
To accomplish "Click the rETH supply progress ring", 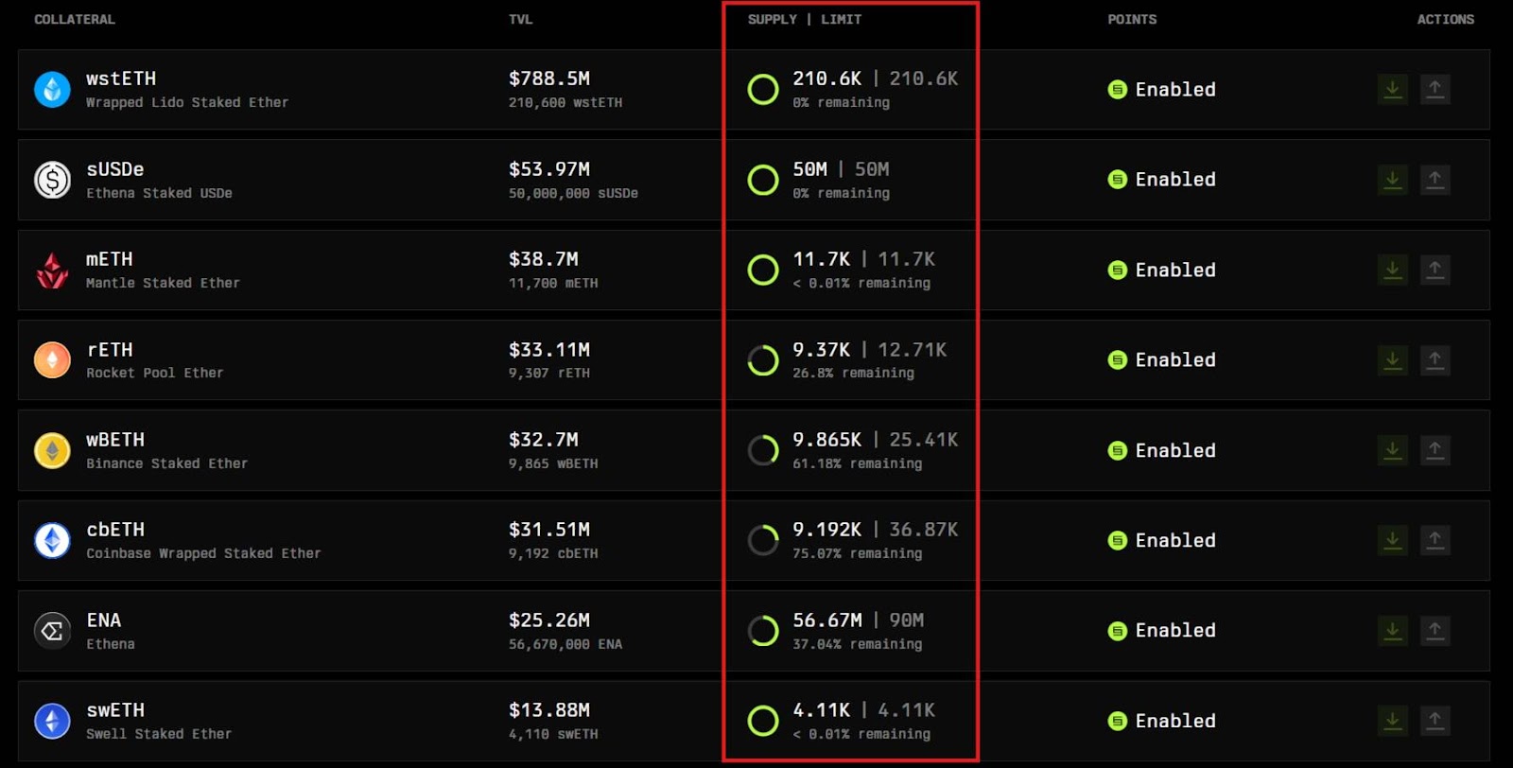I will [763, 360].
